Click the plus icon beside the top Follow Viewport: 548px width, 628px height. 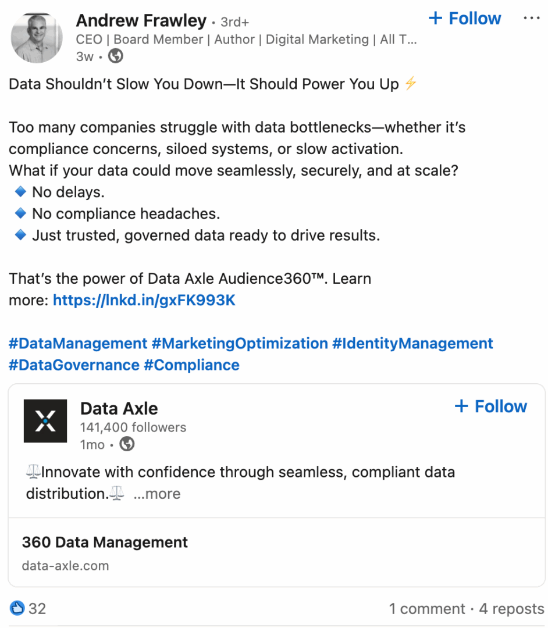(x=435, y=18)
